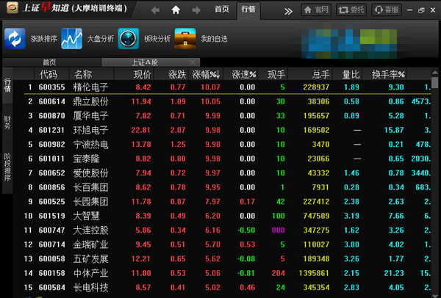The height and width of the screenshot is (298, 441).
Task: Open the 我的自选 label
Action: click(214, 38)
